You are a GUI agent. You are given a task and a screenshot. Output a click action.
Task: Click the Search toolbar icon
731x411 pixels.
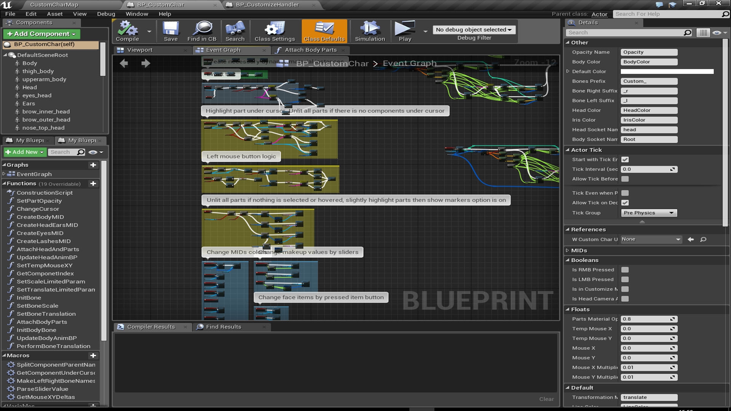tap(235, 31)
